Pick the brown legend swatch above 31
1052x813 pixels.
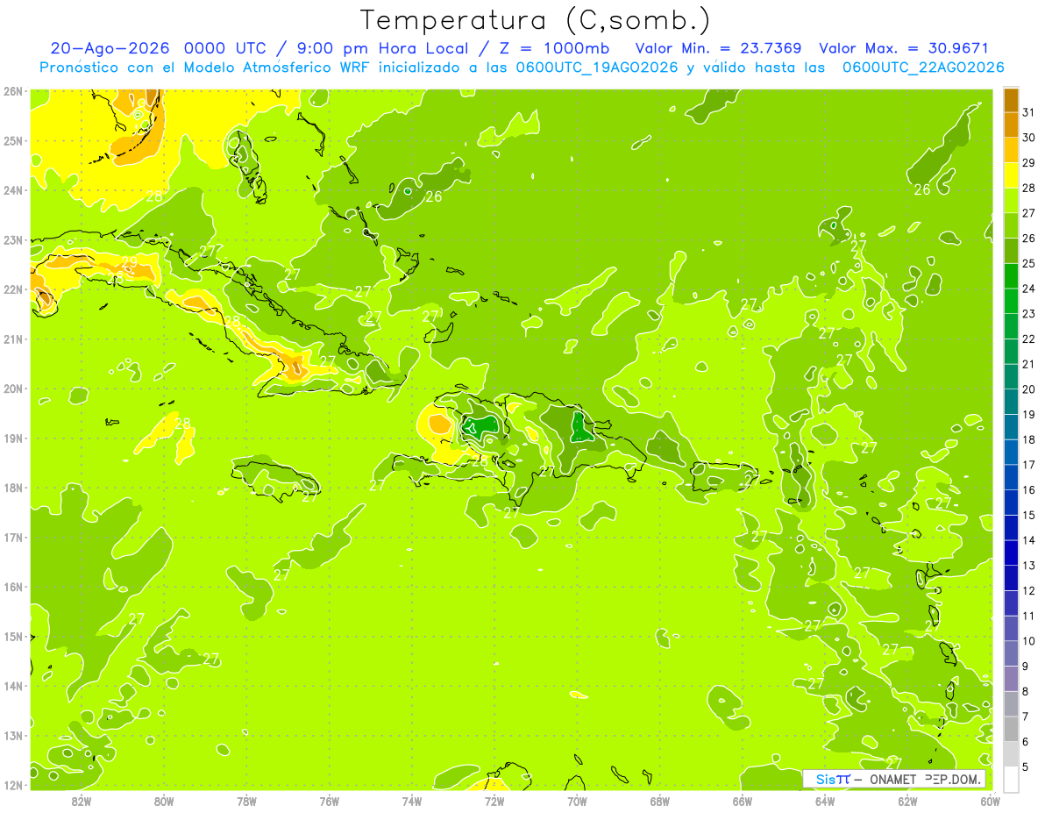[1011, 100]
